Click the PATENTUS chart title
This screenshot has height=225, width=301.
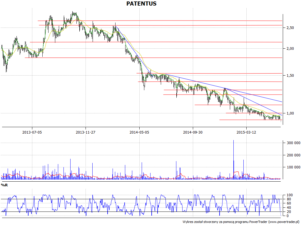pyautogui.click(x=141, y=4)
